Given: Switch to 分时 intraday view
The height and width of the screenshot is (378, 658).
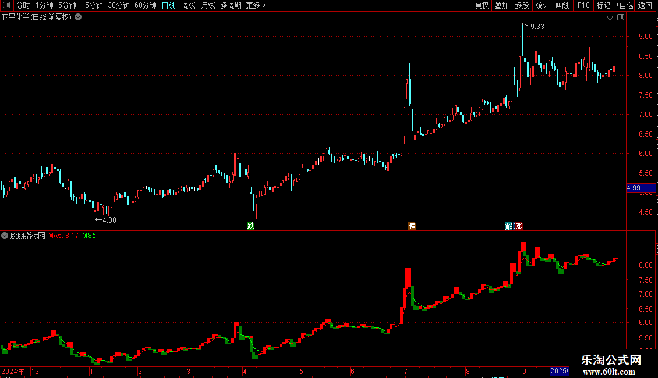Looking at the screenshot, I should [x=23, y=5].
